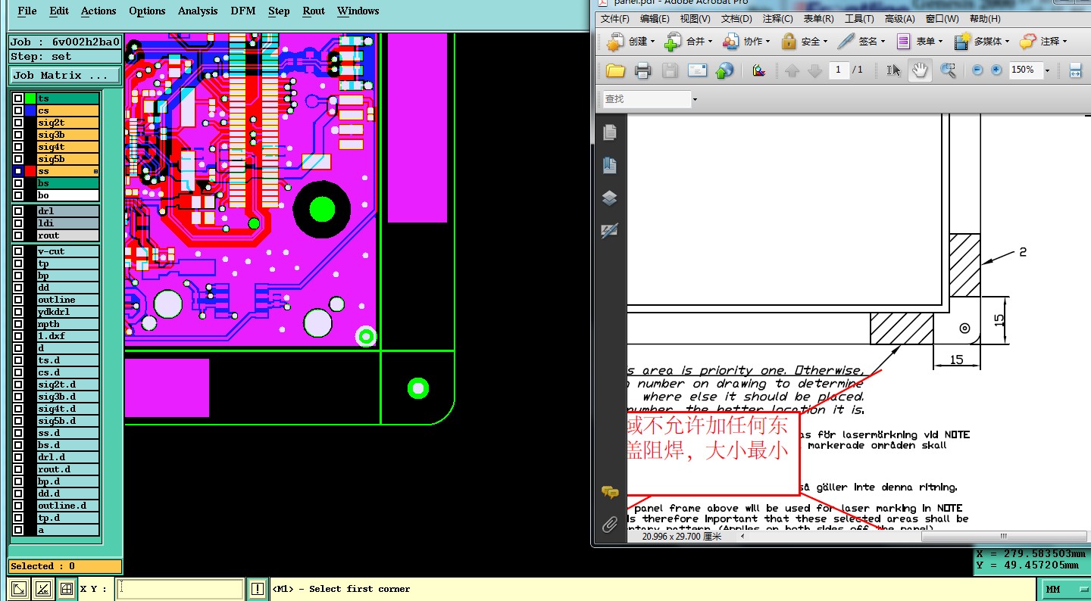Image resolution: width=1091 pixels, height=601 pixels.
Task: Click the grid icon next to XY label
Action: (67, 588)
